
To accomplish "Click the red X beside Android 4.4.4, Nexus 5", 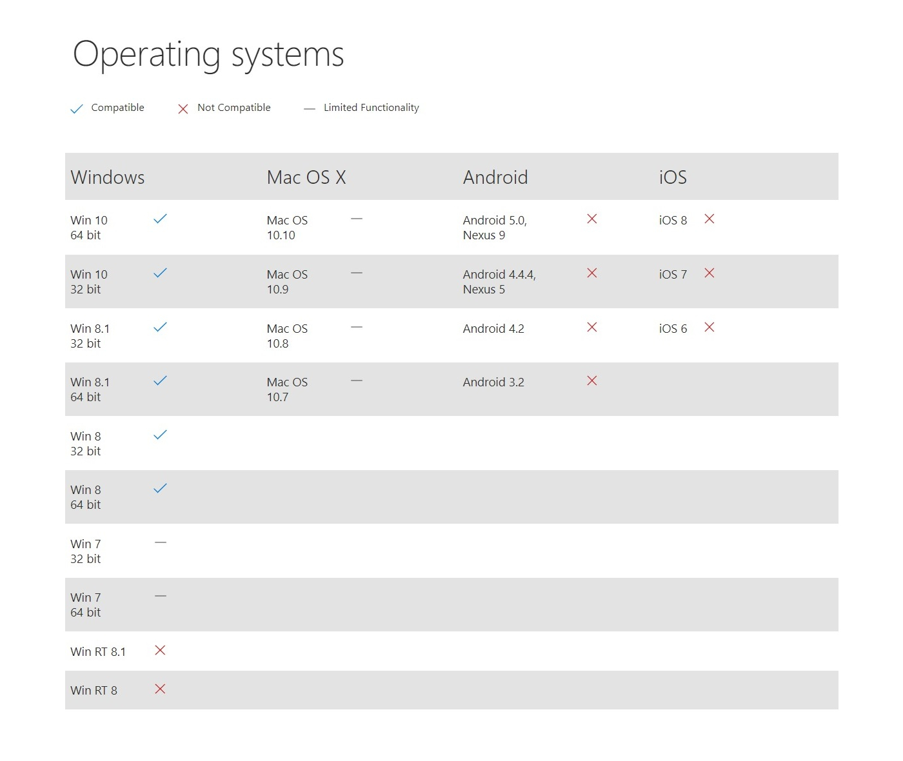I will coord(592,273).
